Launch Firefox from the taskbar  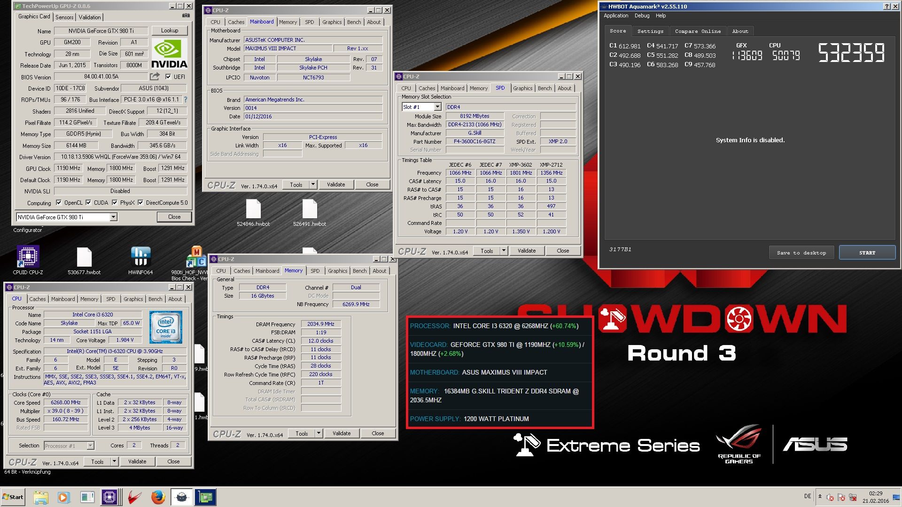point(158,497)
